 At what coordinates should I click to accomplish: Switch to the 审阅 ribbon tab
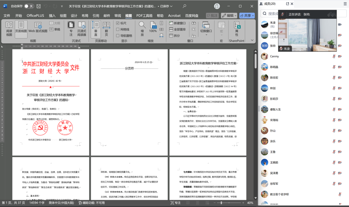118,16
